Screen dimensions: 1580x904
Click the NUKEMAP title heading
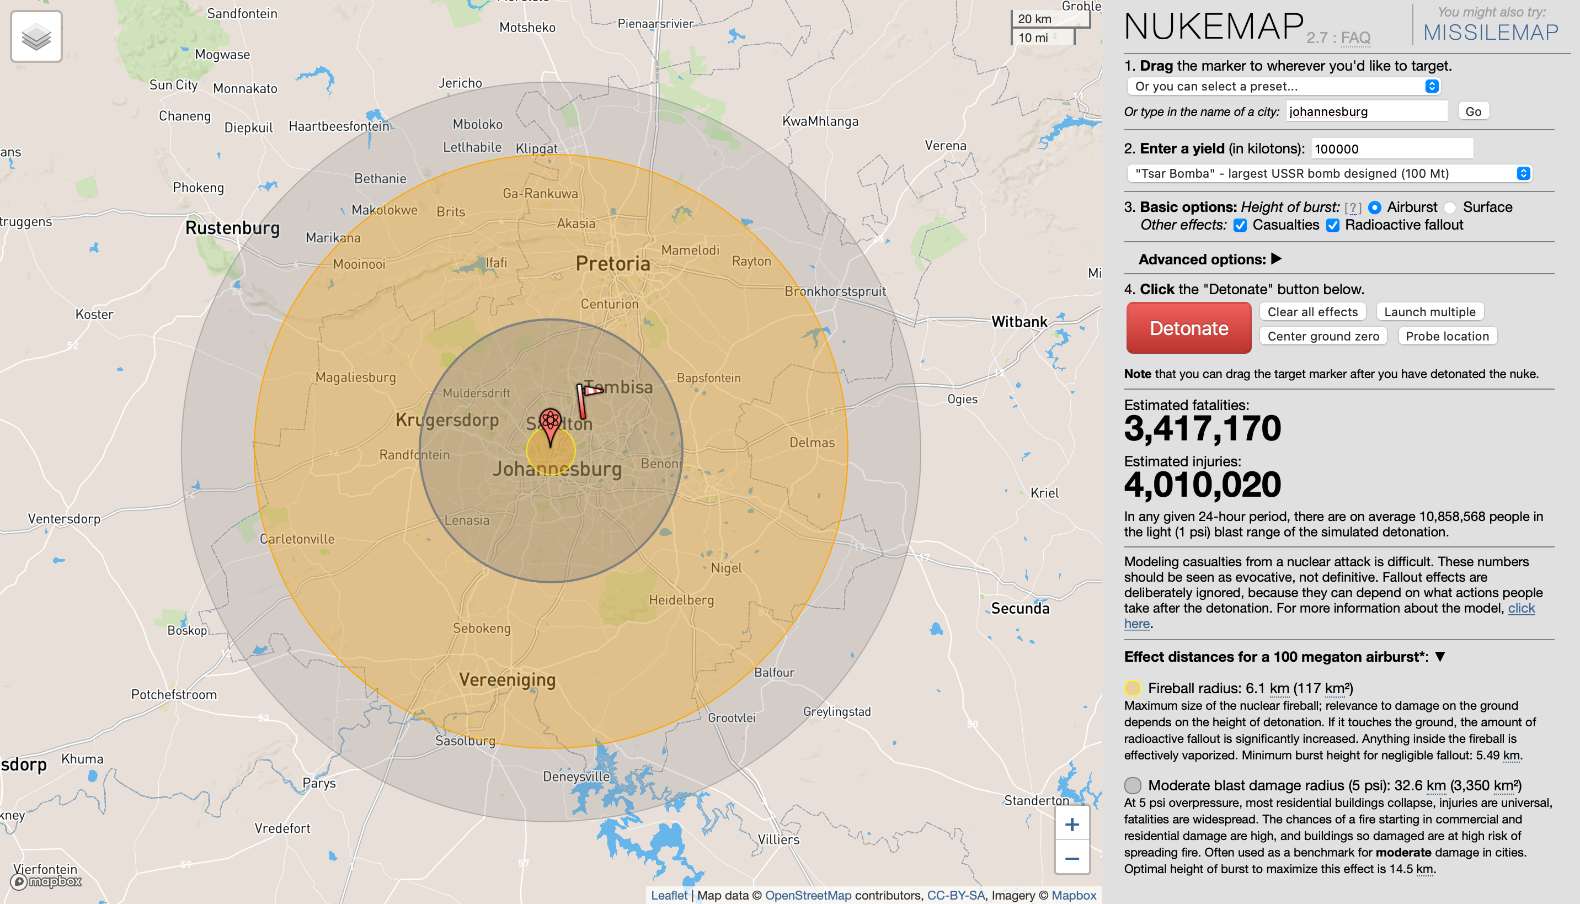tap(1214, 26)
